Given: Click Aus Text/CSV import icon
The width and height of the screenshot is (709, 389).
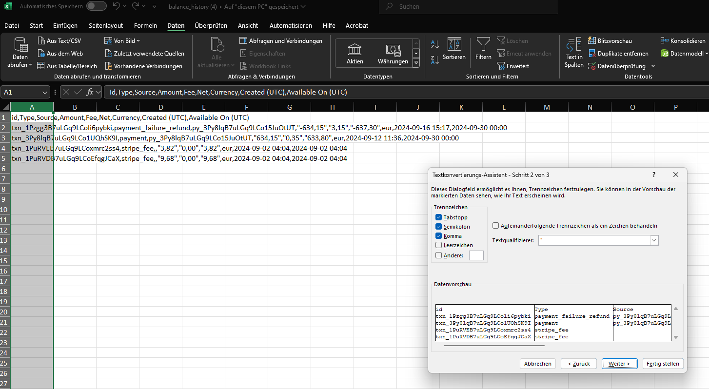Looking at the screenshot, I should [41, 41].
